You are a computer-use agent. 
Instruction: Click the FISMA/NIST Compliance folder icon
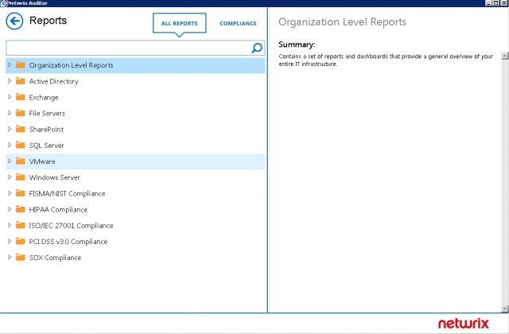pos(21,193)
